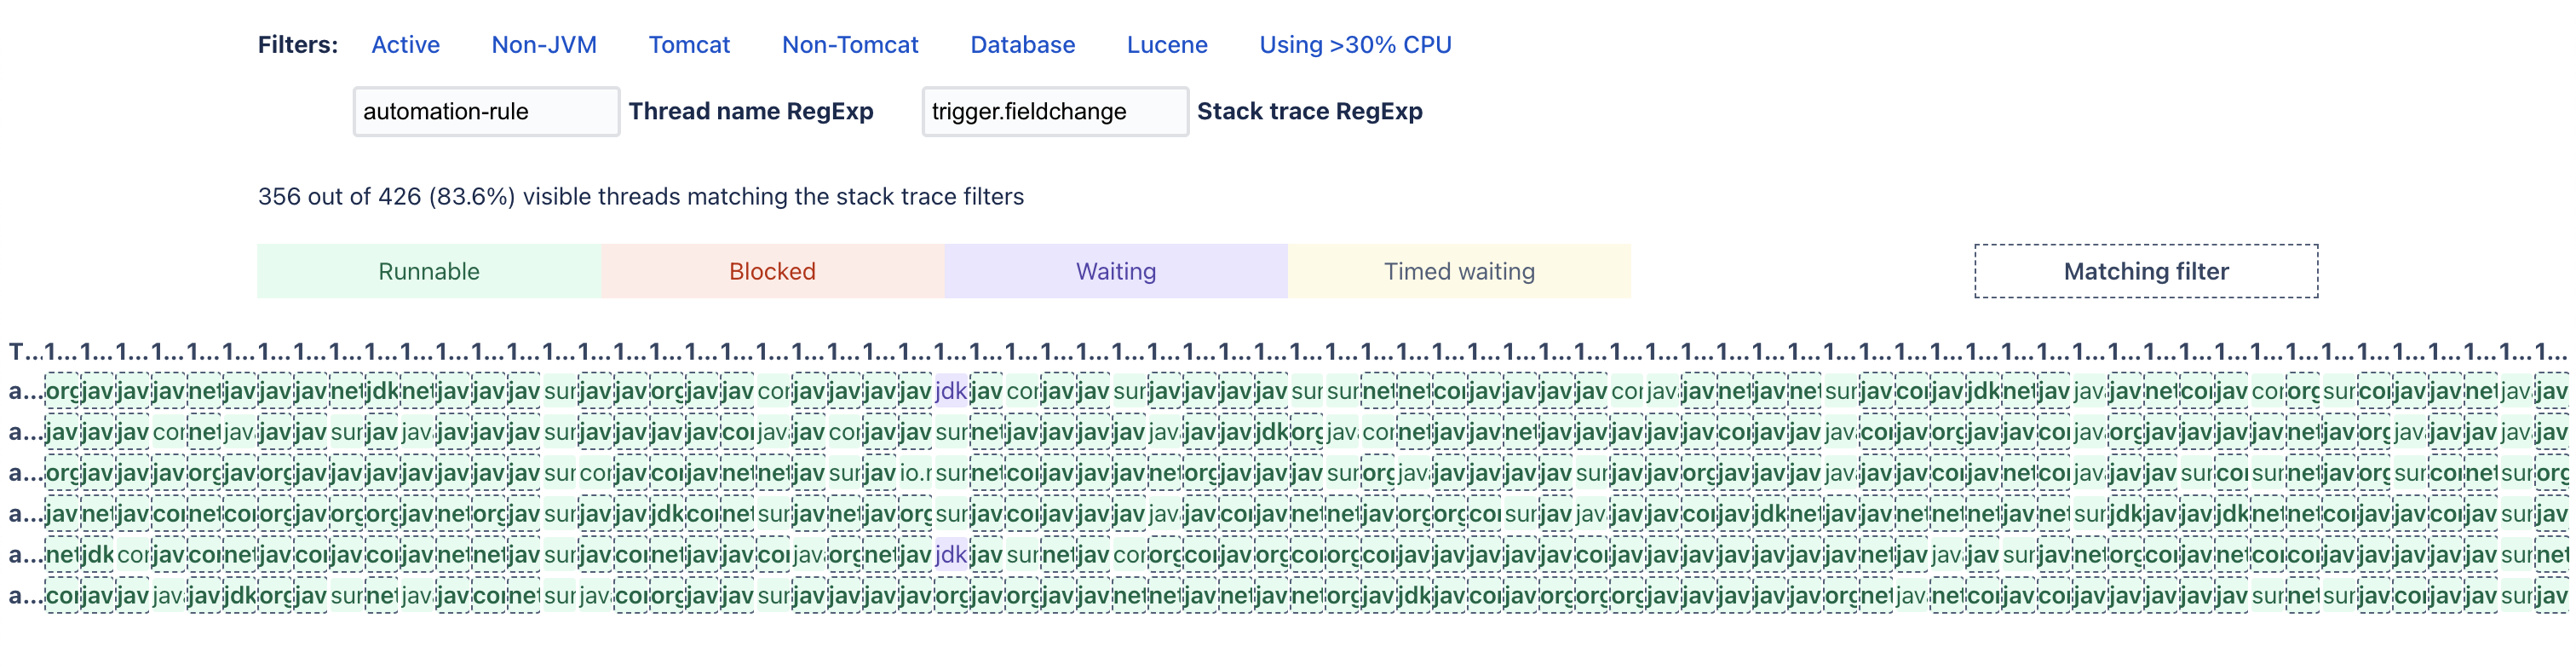Apply the Database filter
Screen dimensions: 2576x670
pos(1022,45)
